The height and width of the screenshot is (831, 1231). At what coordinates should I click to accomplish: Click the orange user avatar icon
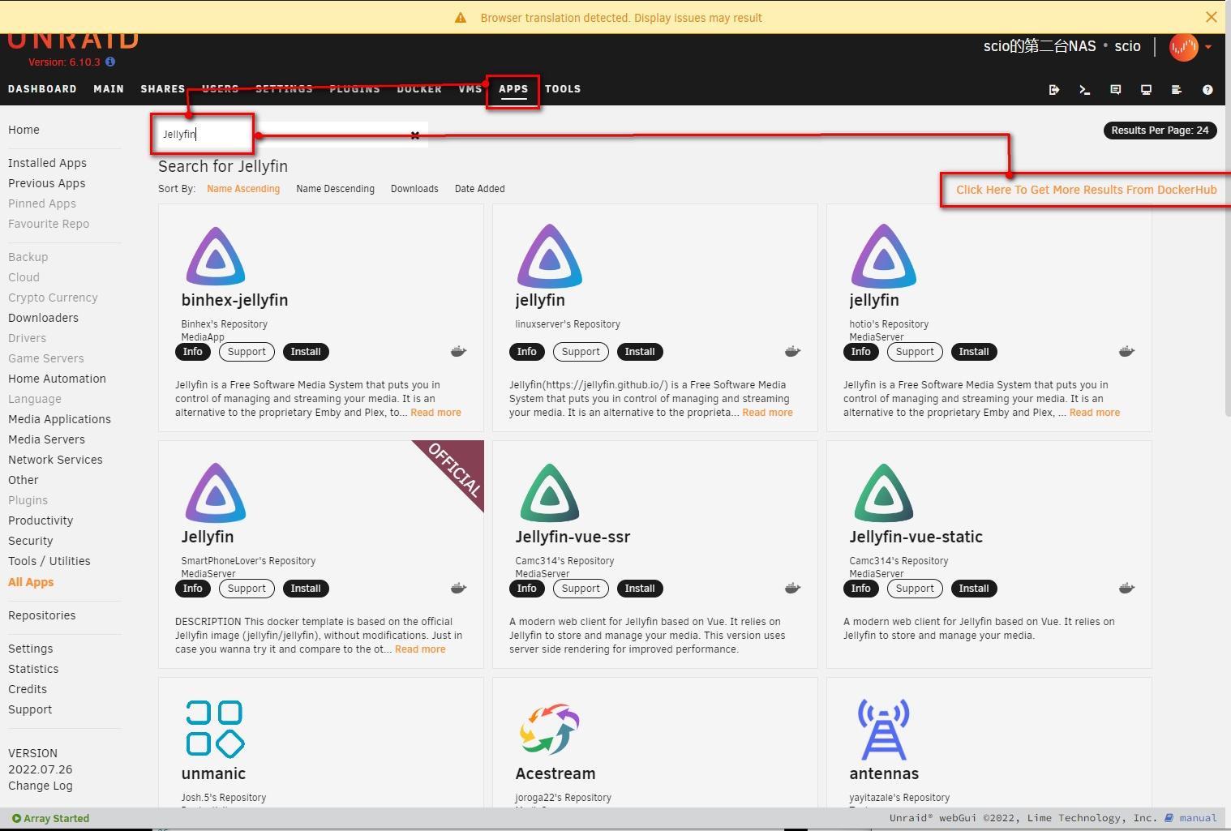click(x=1183, y=47)
